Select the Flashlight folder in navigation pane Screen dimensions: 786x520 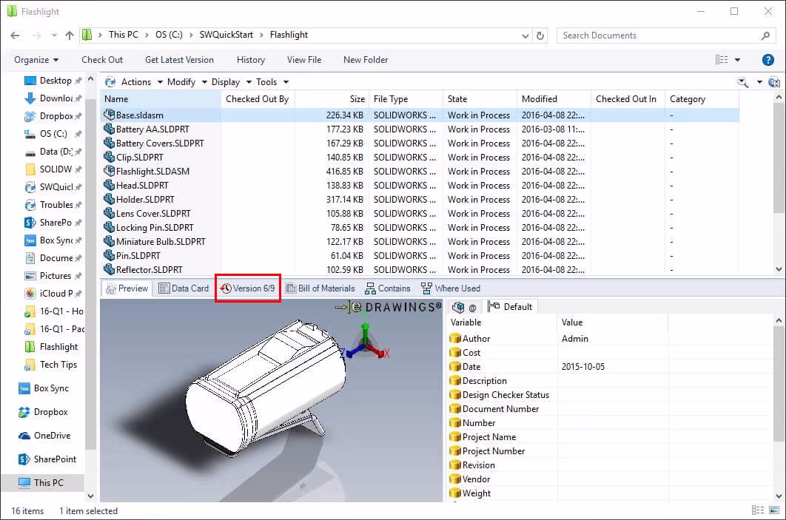pos(52,347)
